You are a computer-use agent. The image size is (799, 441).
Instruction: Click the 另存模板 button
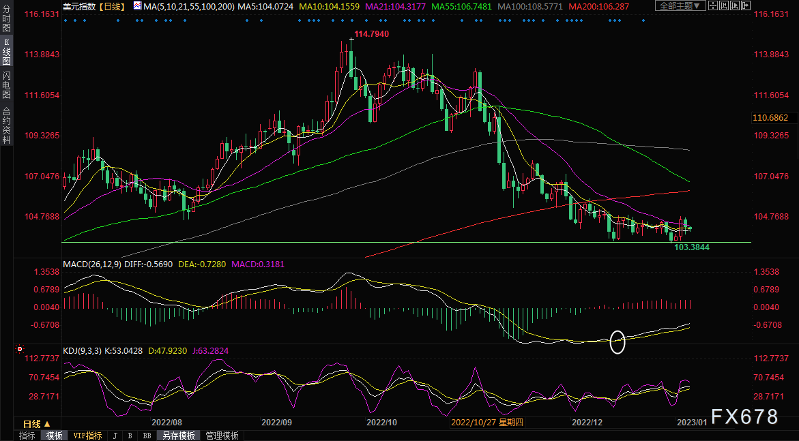coord(178,436)
